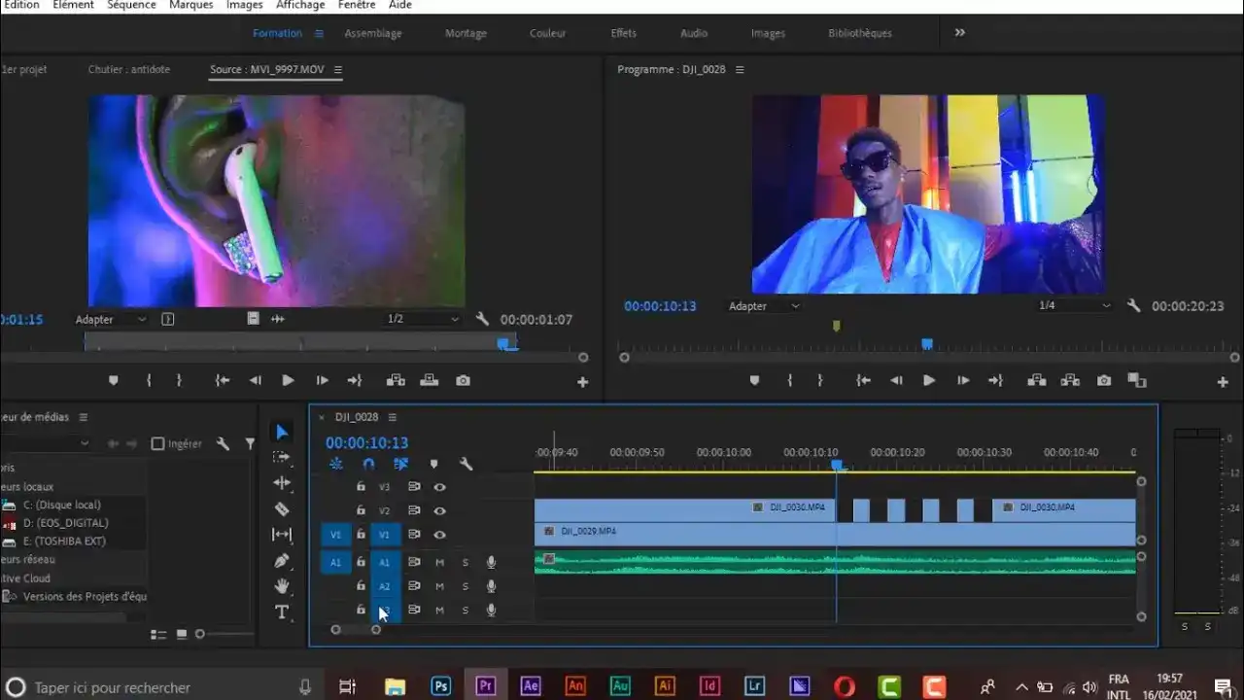Screen dimensions: 1244x700
Task: Select the Pen tool in the timeline toolbar
Action: (282, 561)
